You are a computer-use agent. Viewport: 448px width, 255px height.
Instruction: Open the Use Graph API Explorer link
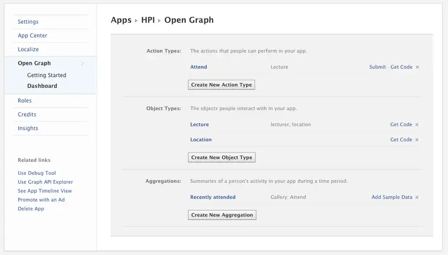45,182
